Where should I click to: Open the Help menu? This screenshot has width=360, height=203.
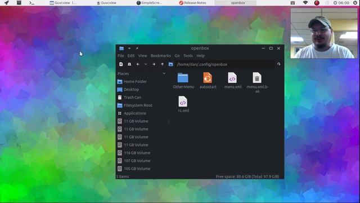(200, 56)
